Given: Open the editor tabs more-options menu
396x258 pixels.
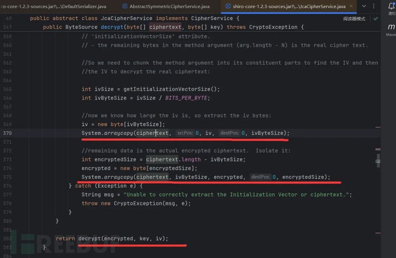Looking at the screenshot, I should [375, 6].
